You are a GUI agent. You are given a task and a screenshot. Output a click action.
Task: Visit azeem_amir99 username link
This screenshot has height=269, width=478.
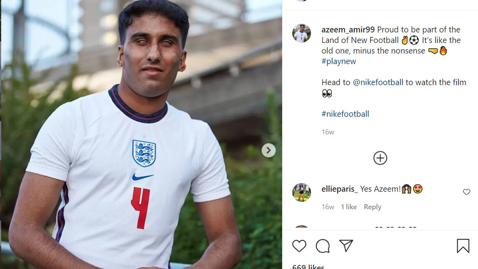(348, 30)
